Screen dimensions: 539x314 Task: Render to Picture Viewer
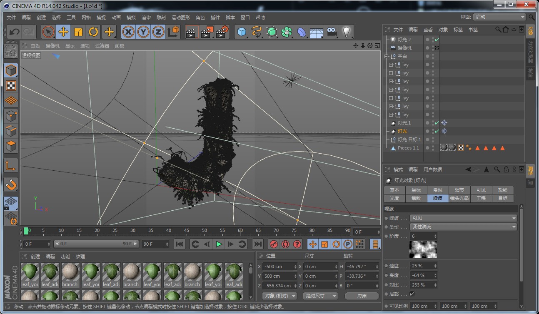(x=207, y=32)
